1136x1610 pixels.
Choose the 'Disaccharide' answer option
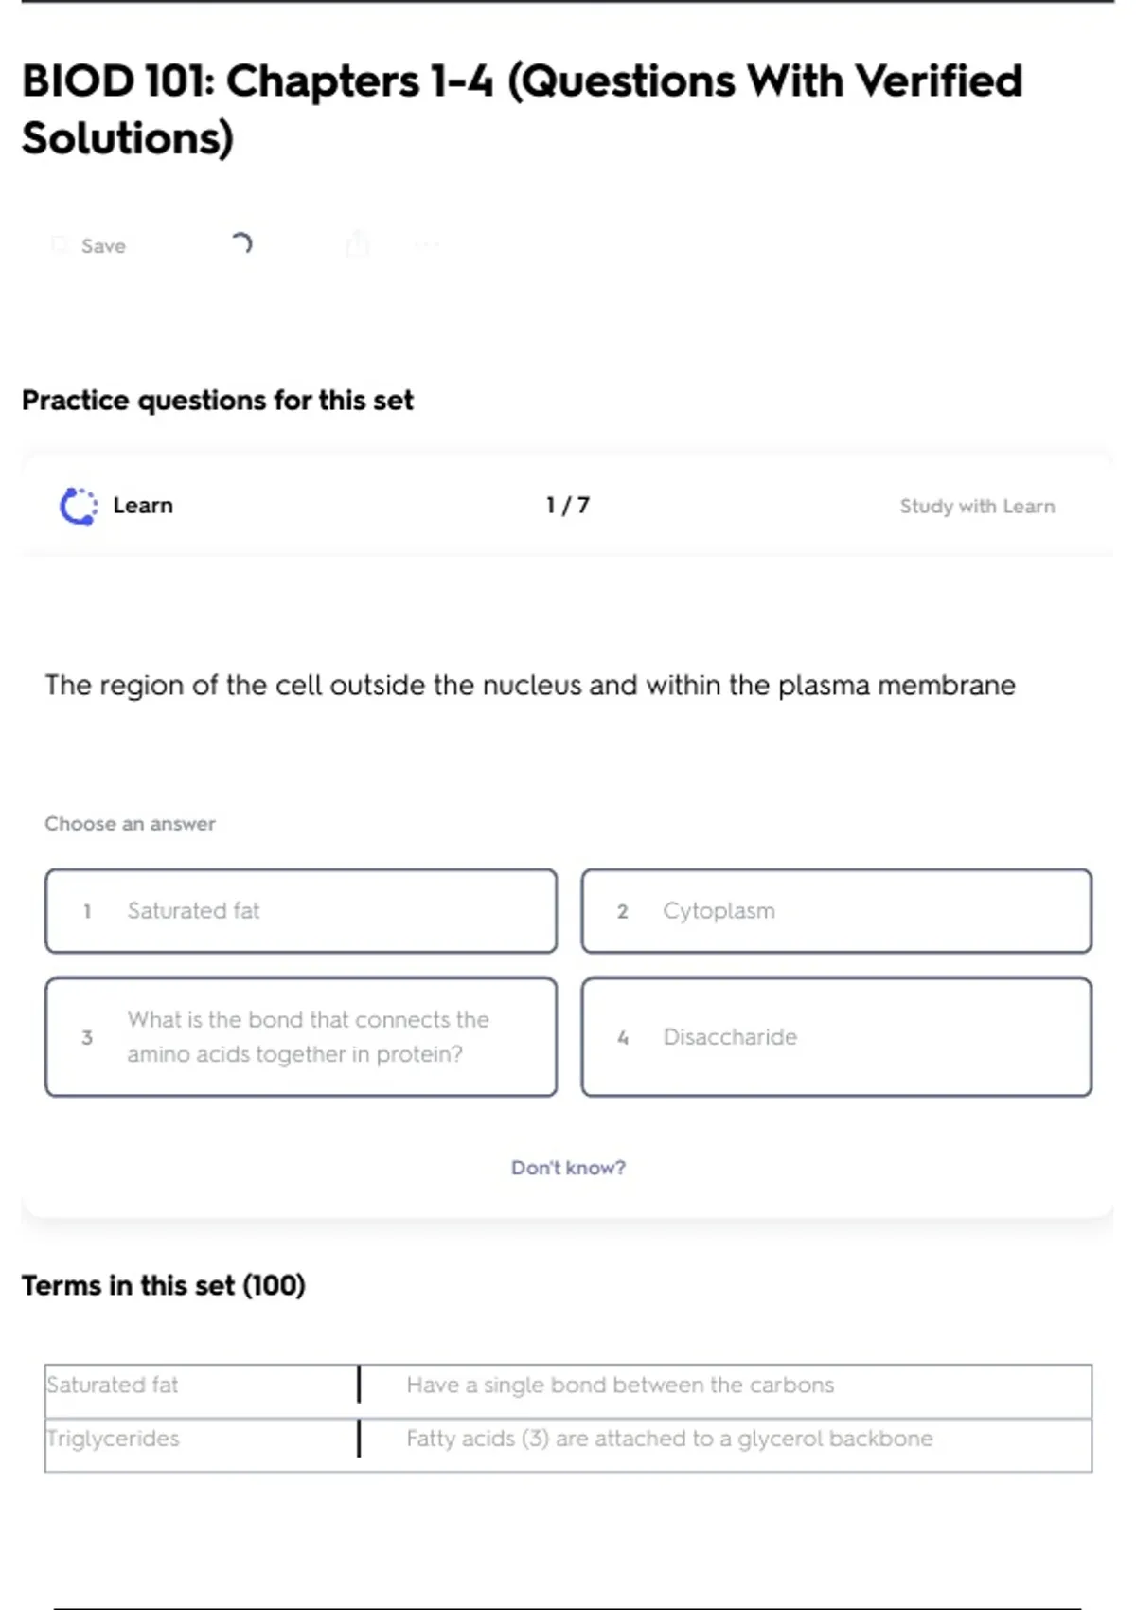[x=836, y=1037]
